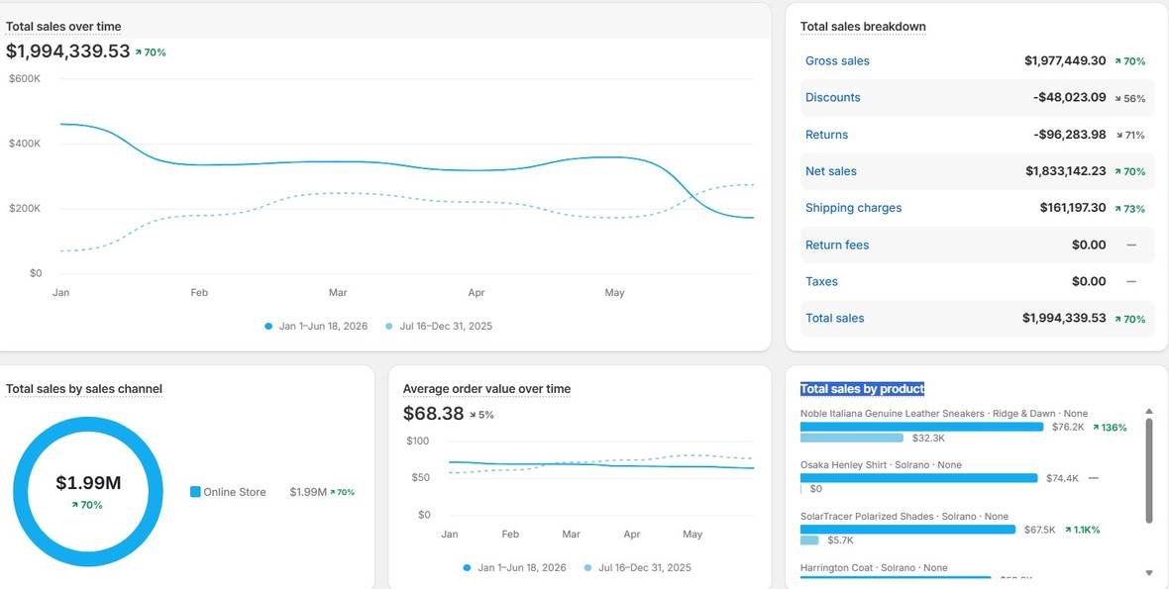Click the 'Average order value over time' title

point(486,389)
